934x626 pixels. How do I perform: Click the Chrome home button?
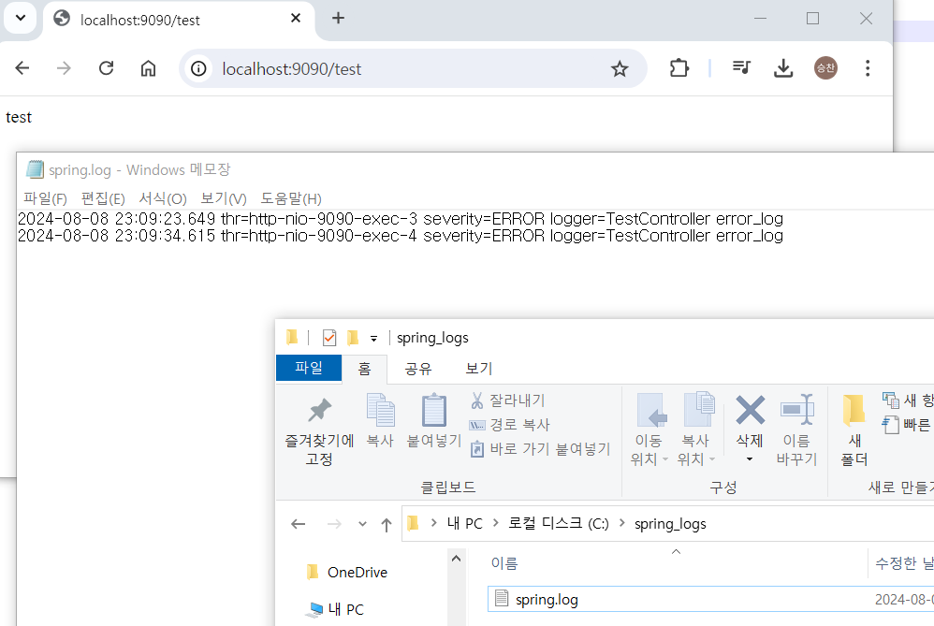[x=148, y=68]
